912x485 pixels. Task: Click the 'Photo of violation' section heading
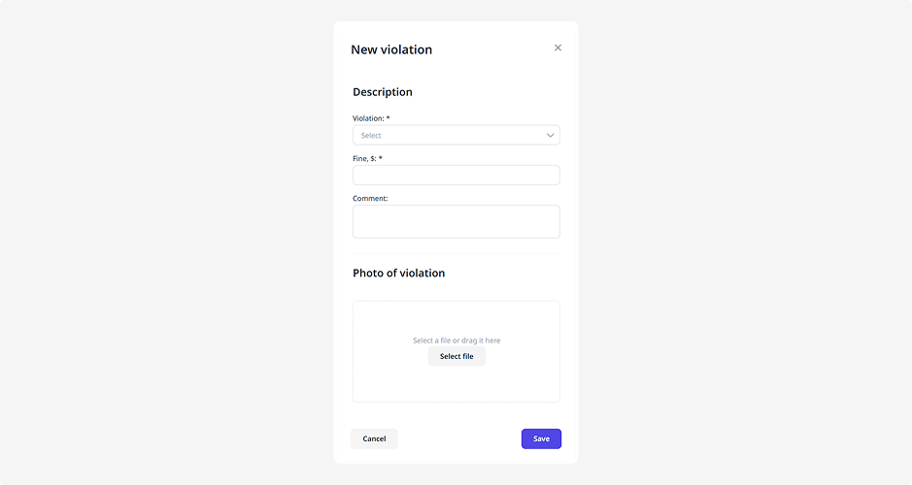pyautogui.click(x=398, y=273)
